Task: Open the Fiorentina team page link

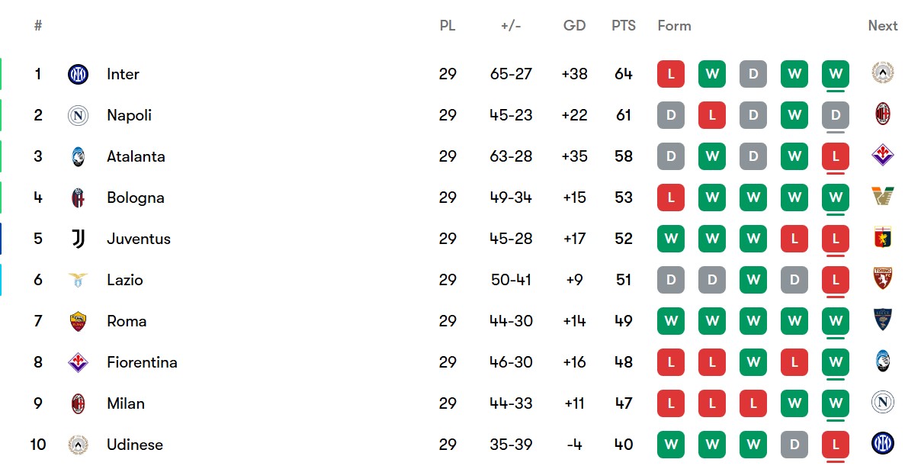Action: coord(142,362)
